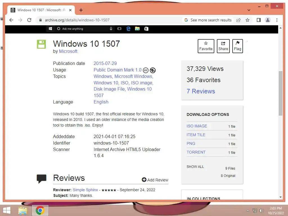Click the forward navigation arrow
288x216 pixels.
pyautogui.click(x=20, y=20)
